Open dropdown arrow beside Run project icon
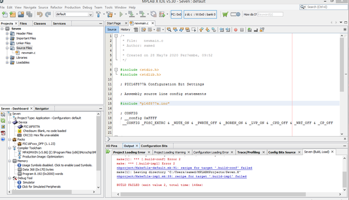This screenshot has width=349, height=200. [126, 14]
